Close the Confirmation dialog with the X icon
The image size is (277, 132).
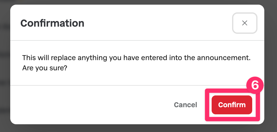(x=244, y=23)
